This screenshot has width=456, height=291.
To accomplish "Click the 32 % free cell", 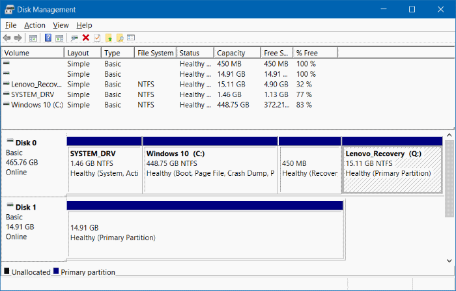I will click(304, 85).
